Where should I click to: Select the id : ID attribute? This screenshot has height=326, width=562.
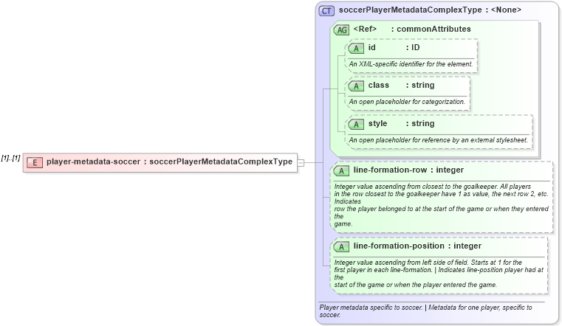coord(394,48)
